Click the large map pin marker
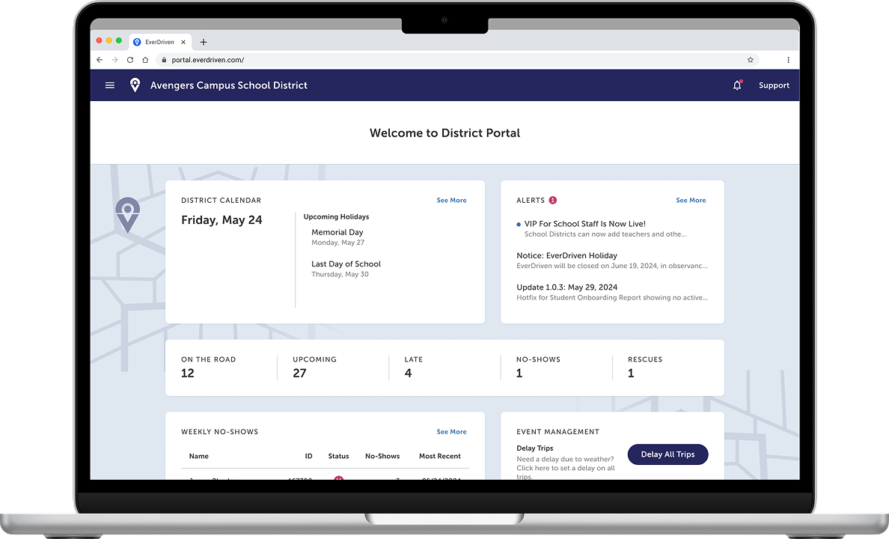The height and width of the screenshot is (539, 889). [x=127, y=215]
